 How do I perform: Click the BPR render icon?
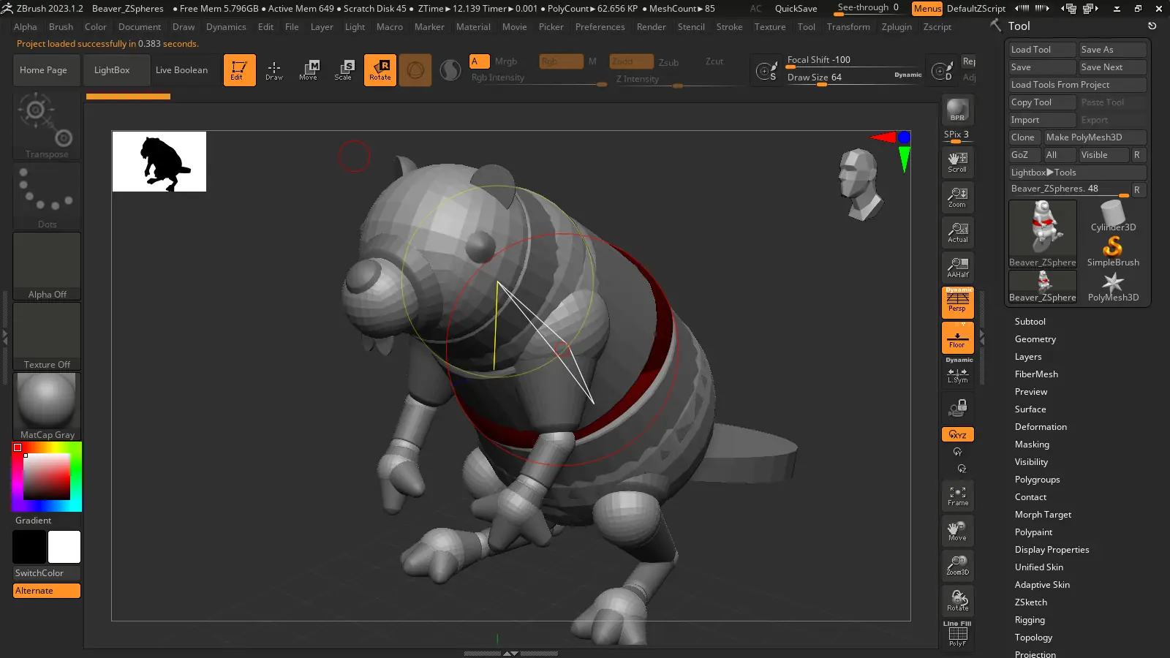957,110
